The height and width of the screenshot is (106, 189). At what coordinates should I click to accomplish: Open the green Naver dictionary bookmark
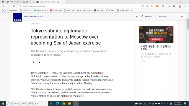41,11
